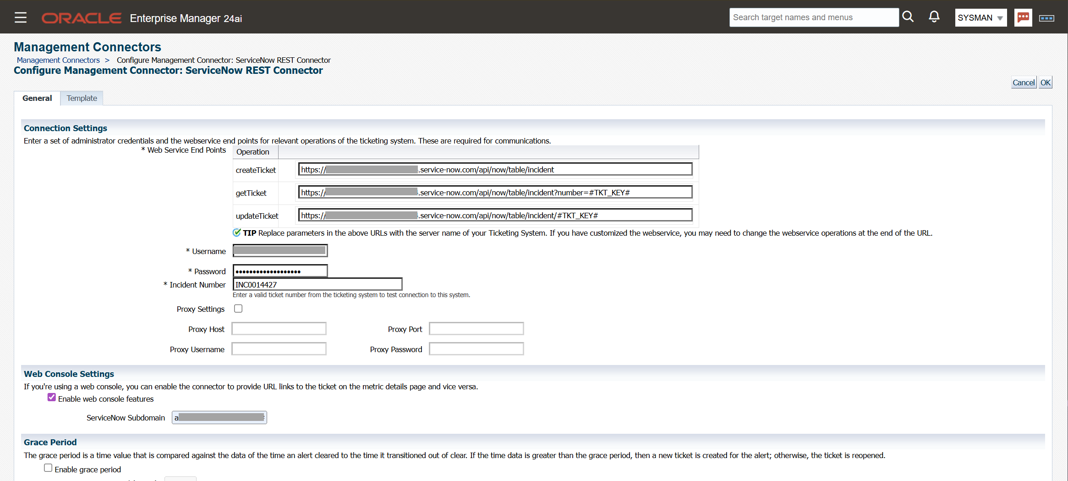This screenshot has height=481, width=1068.
Task: Click the getTicket operation label
Action: coord(251,193)
